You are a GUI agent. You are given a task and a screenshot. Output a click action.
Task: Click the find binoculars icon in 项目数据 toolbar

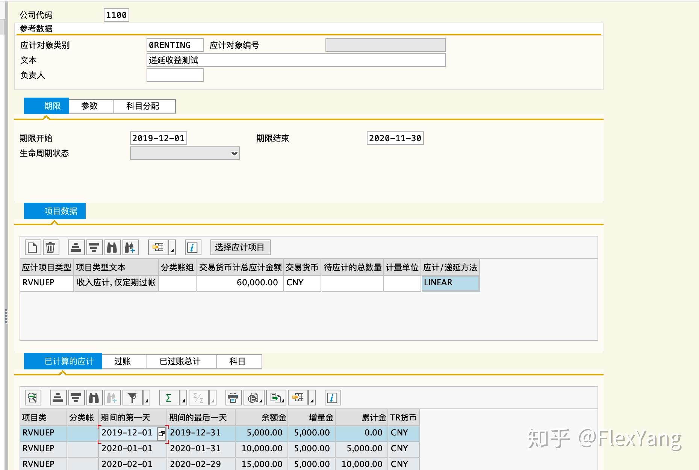(x=112, y=247)
